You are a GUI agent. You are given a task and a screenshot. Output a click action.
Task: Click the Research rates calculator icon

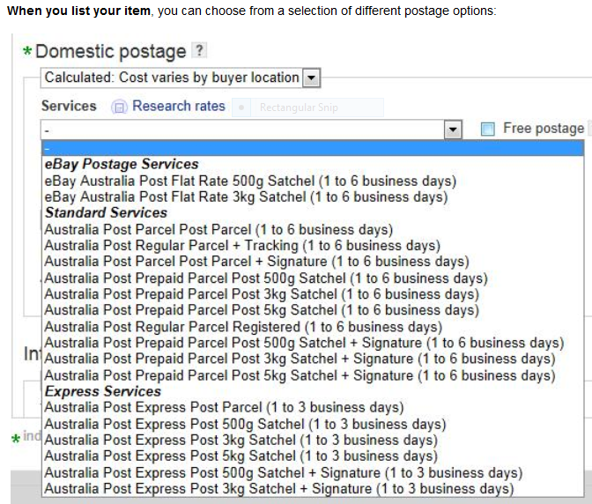pyautogui.click(x=120, y=107)
